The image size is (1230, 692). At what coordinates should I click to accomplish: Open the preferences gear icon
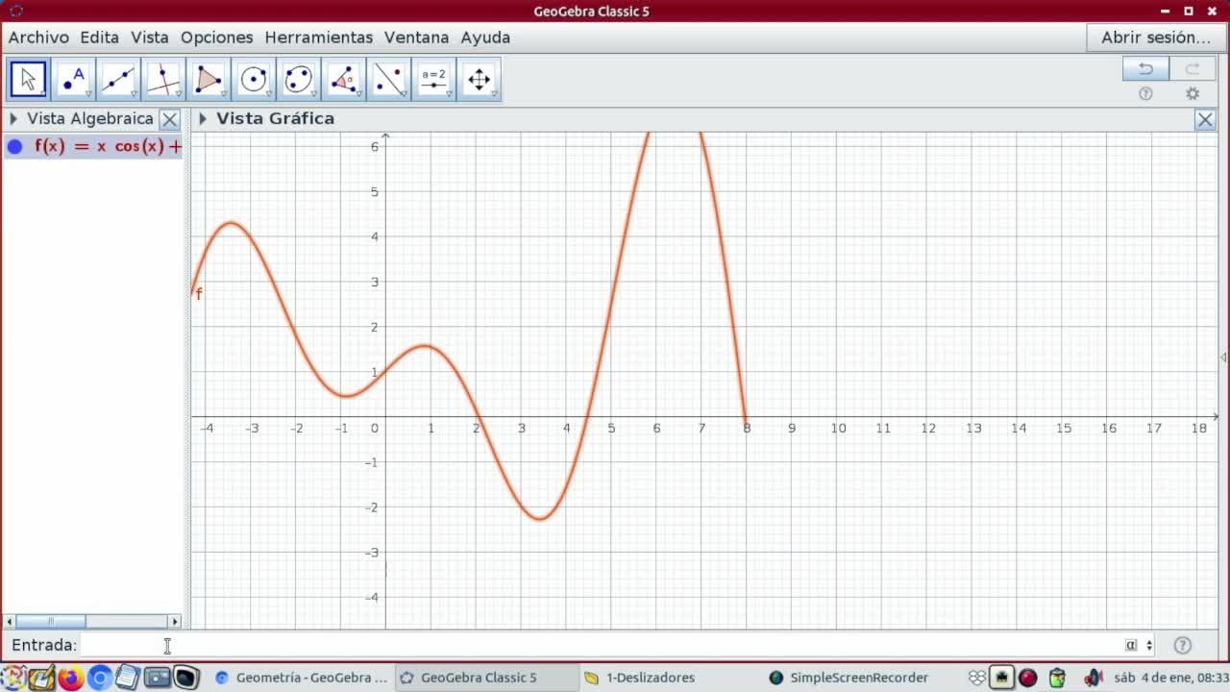1193,94
